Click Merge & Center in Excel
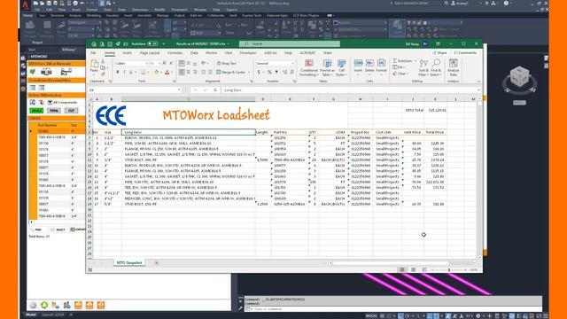This screenshot has width=567, height=319. (x=230, y=73)
